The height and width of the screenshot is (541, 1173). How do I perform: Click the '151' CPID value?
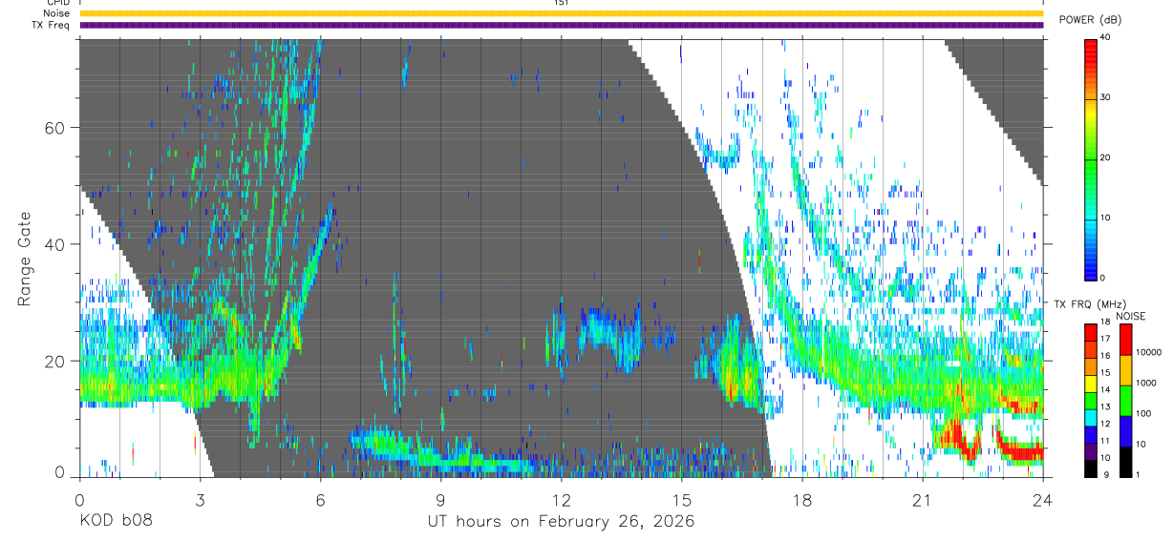click(561, 3)
